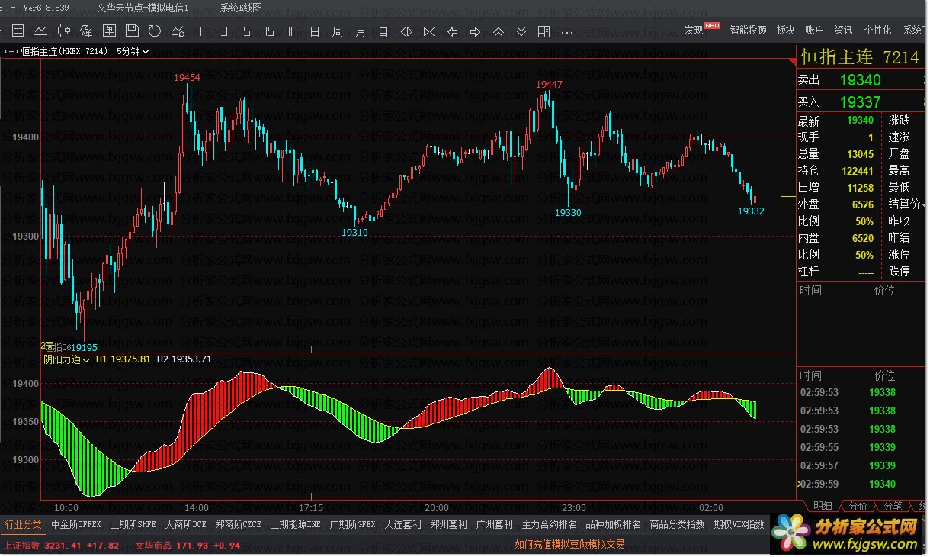Click the 持仓 value 122441

858,171
